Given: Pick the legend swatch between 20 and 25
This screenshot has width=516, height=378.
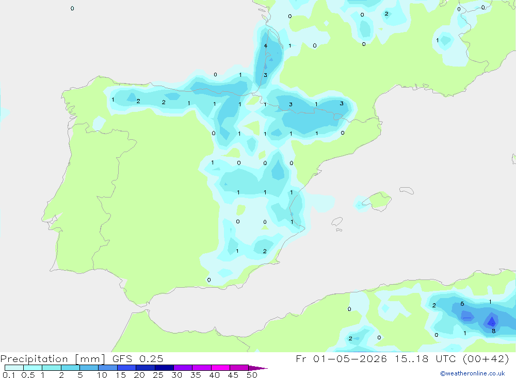Looking at the screenshot, I should point(145,368).
